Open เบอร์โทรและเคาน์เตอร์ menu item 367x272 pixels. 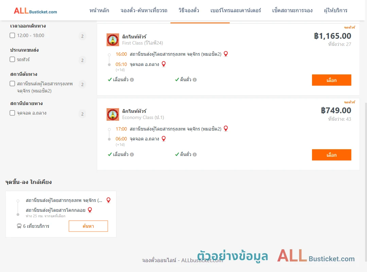[235, 11]
